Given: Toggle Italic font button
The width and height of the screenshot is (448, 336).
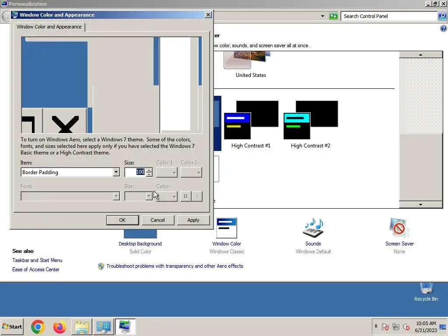Looking at the screenshot, I should coord(197,196).
